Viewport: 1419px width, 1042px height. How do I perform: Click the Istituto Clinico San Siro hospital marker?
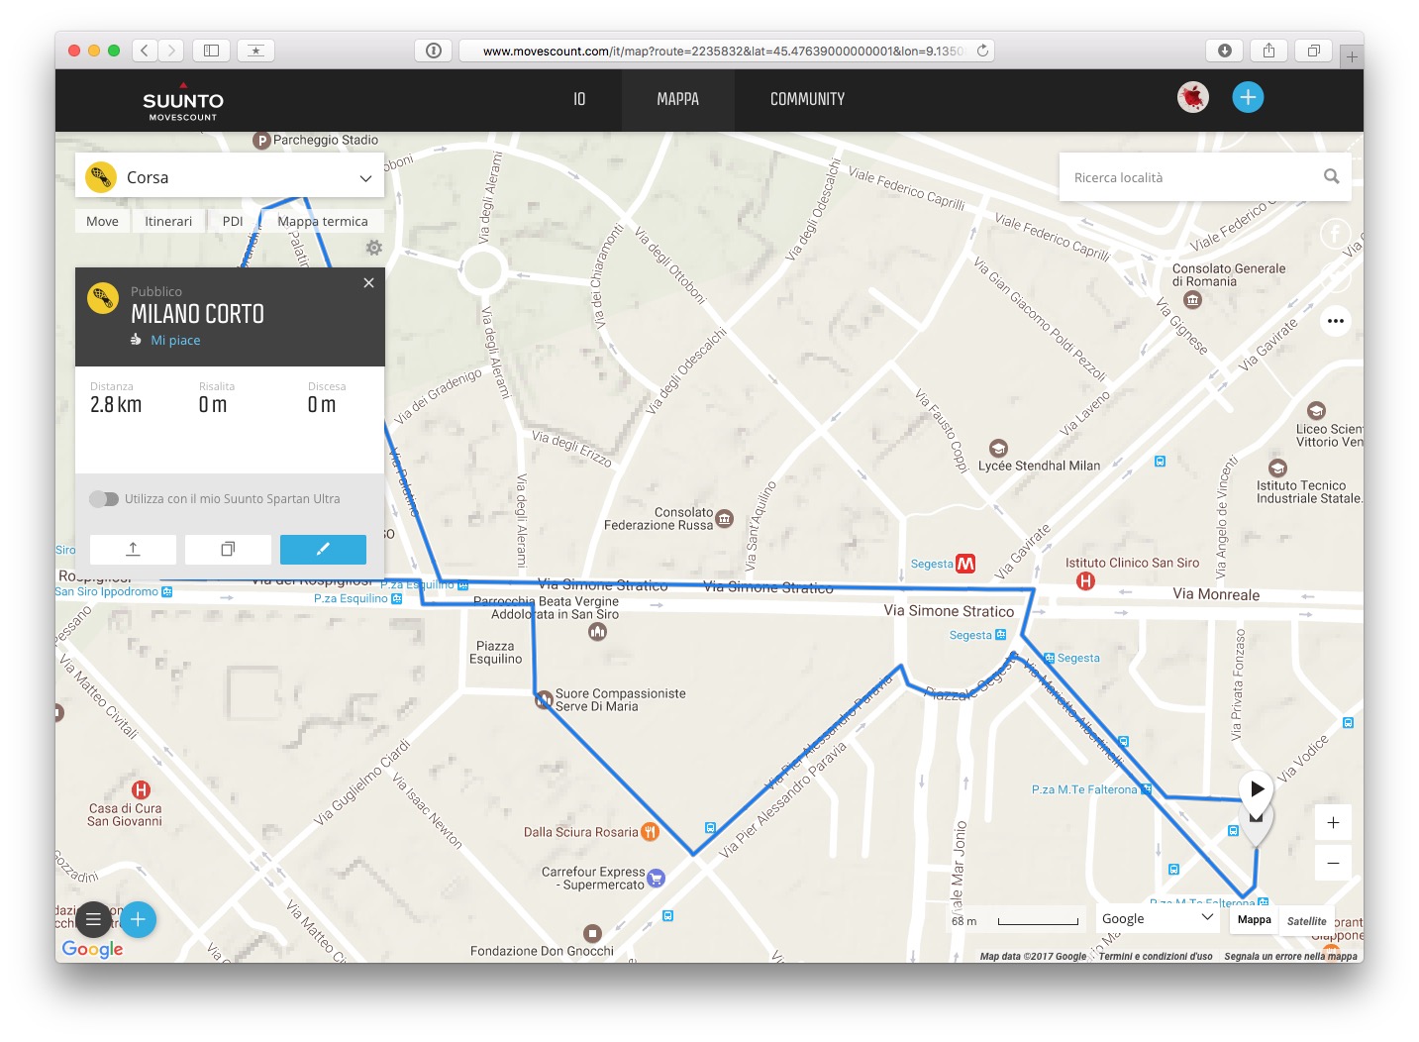(1085, 581)
